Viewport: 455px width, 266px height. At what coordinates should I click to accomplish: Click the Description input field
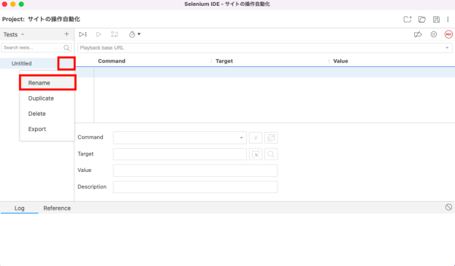click(x=195, y=187)
